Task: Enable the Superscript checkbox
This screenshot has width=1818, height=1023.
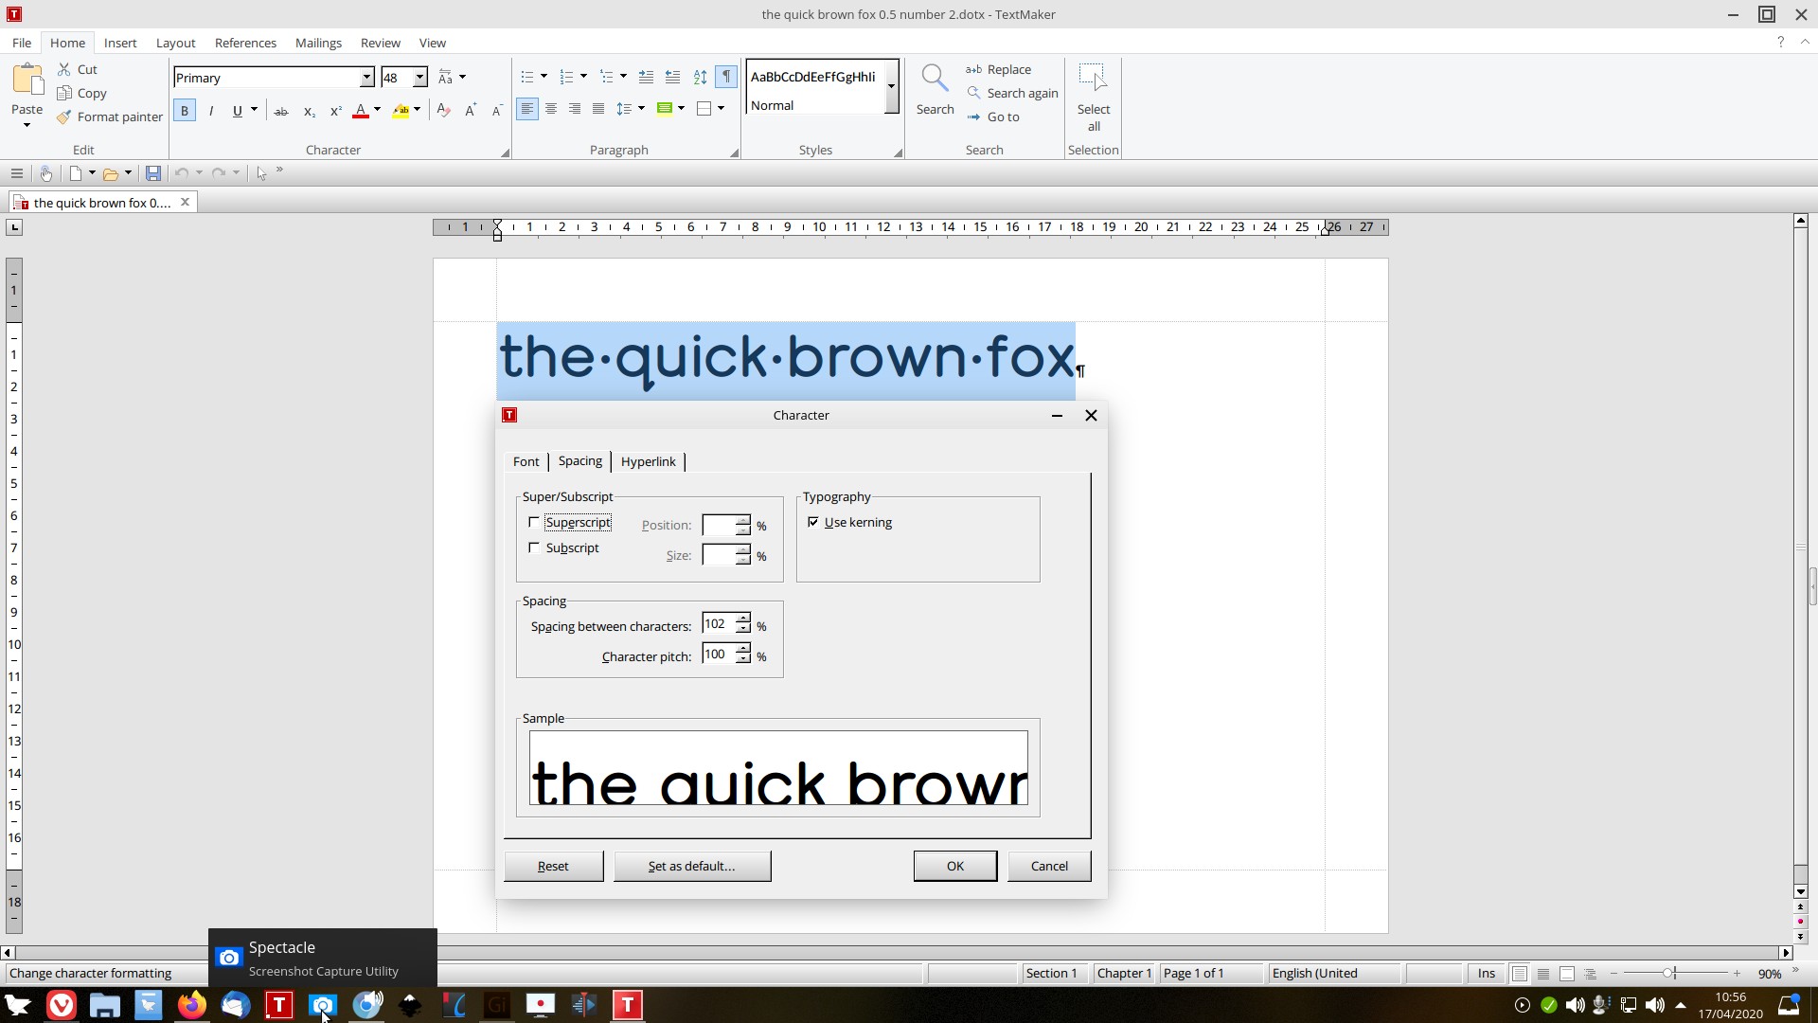Action: pos(535,523)
